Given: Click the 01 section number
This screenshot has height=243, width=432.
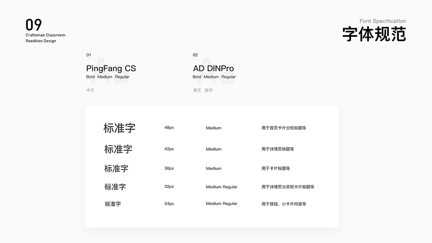Looking at the screenshot, I should tap(89, 55).
